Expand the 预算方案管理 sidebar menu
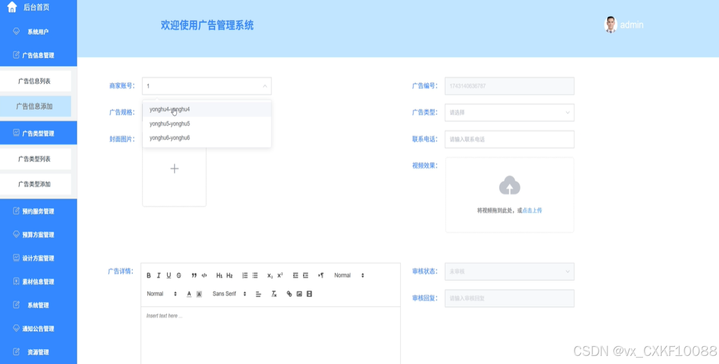Screen dimensions: 719x364 pyautogui.click(x=39, y=234)
